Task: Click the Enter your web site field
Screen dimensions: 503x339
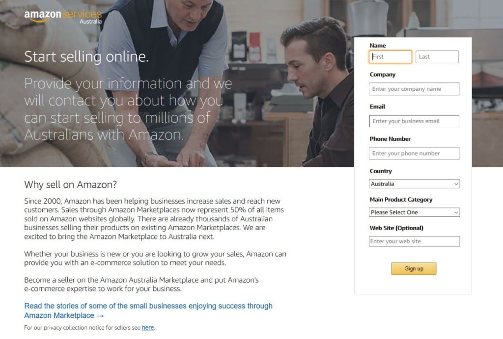Action: [414, 241]
